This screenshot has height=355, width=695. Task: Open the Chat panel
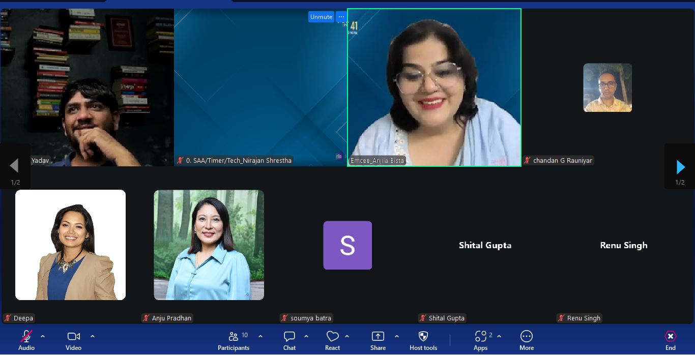tap(289, 337)
